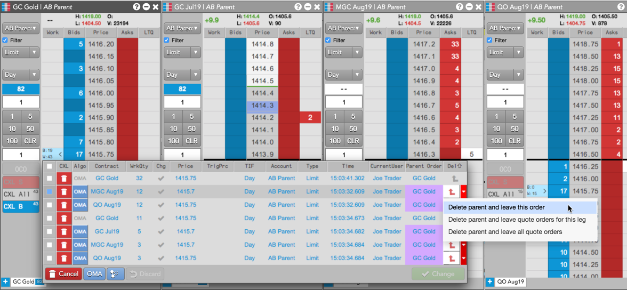The width and height of the screenshot is (627, 290).
Task: Click algo tree icon button beside OMA button
Action: click(x=116, y=274)
